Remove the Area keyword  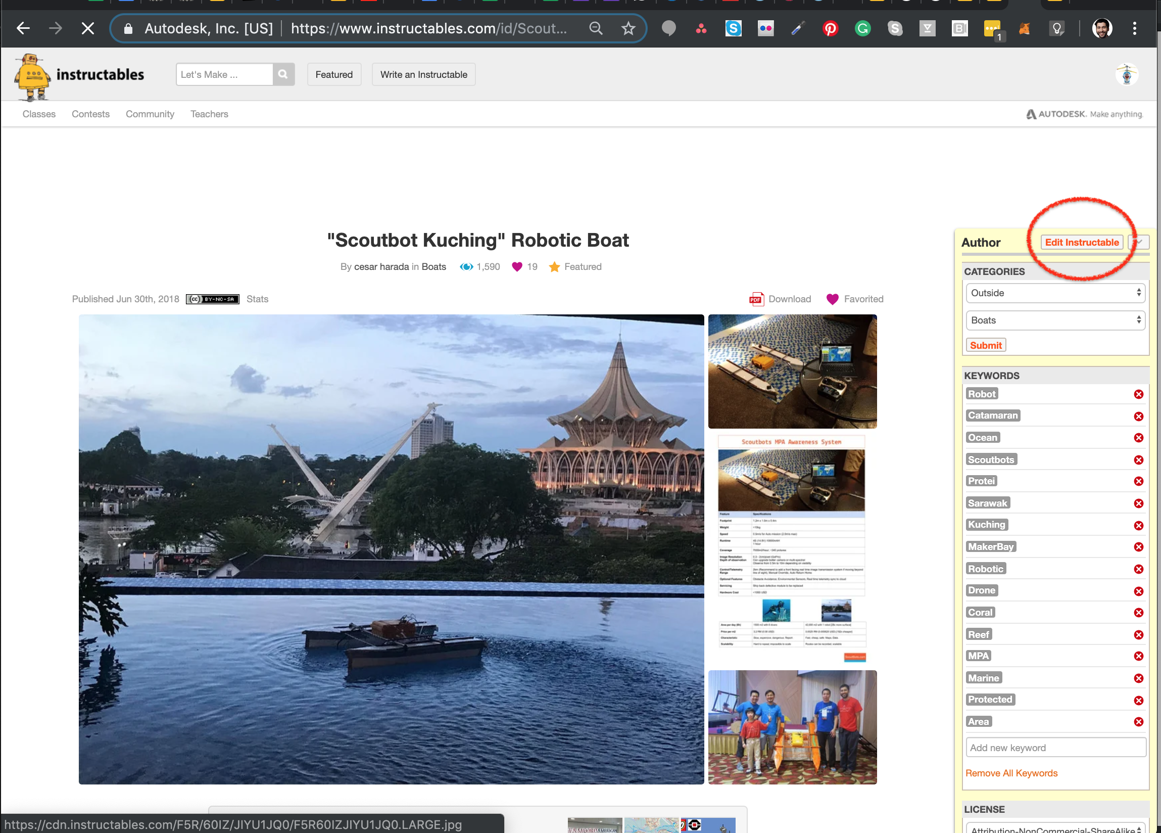click(x=1138, y=721)
